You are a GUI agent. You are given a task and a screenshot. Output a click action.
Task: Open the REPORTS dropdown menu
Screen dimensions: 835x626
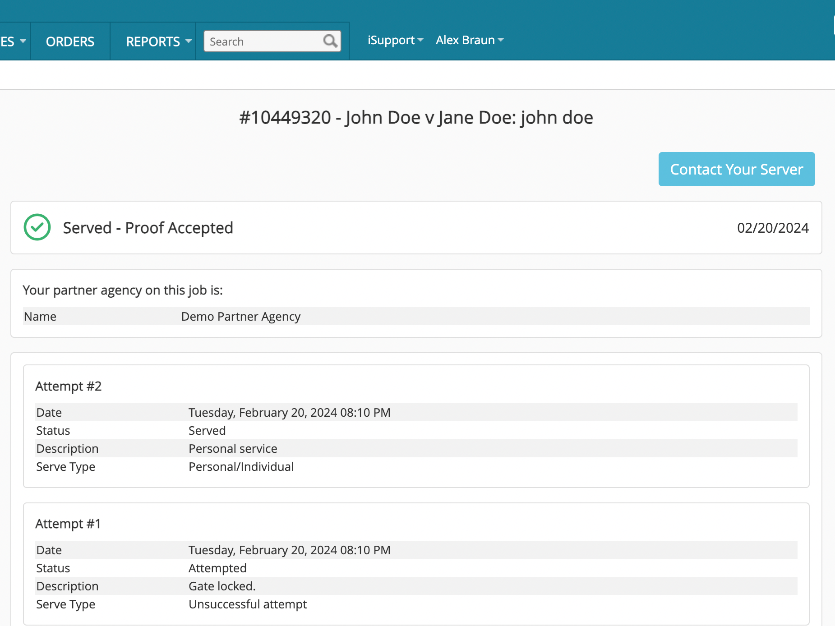(x=158, y=41)
